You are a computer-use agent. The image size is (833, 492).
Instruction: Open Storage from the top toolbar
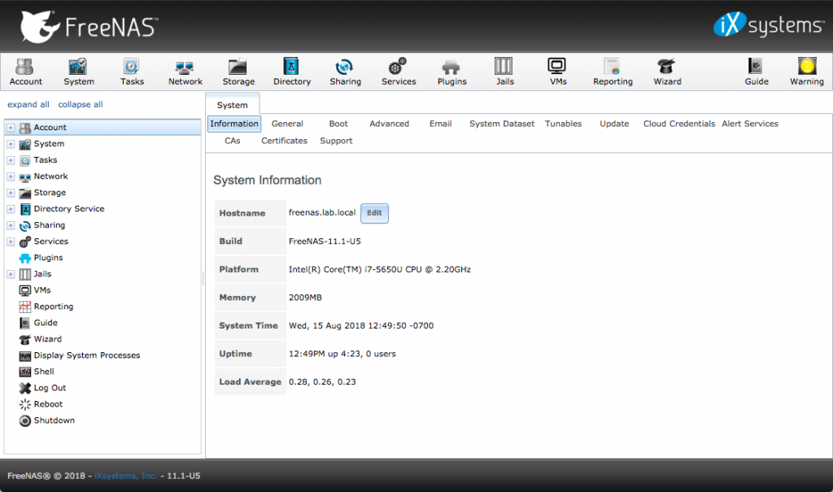(x=238, y=71)
